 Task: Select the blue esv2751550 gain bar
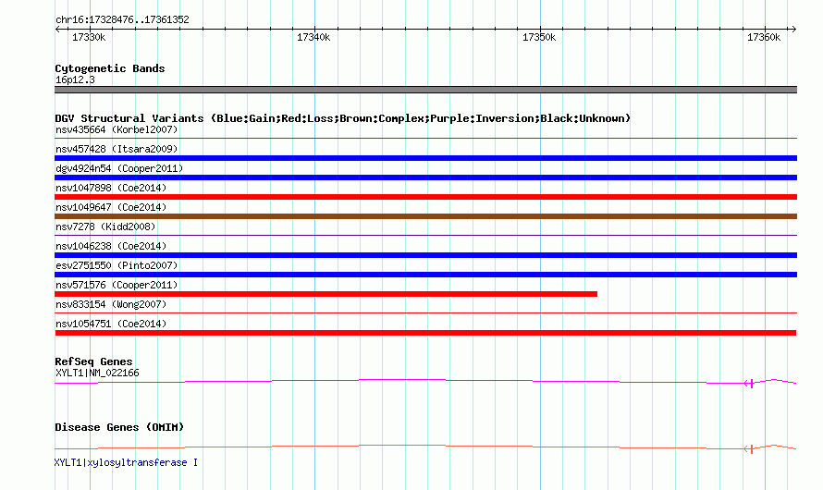point(425,275)
